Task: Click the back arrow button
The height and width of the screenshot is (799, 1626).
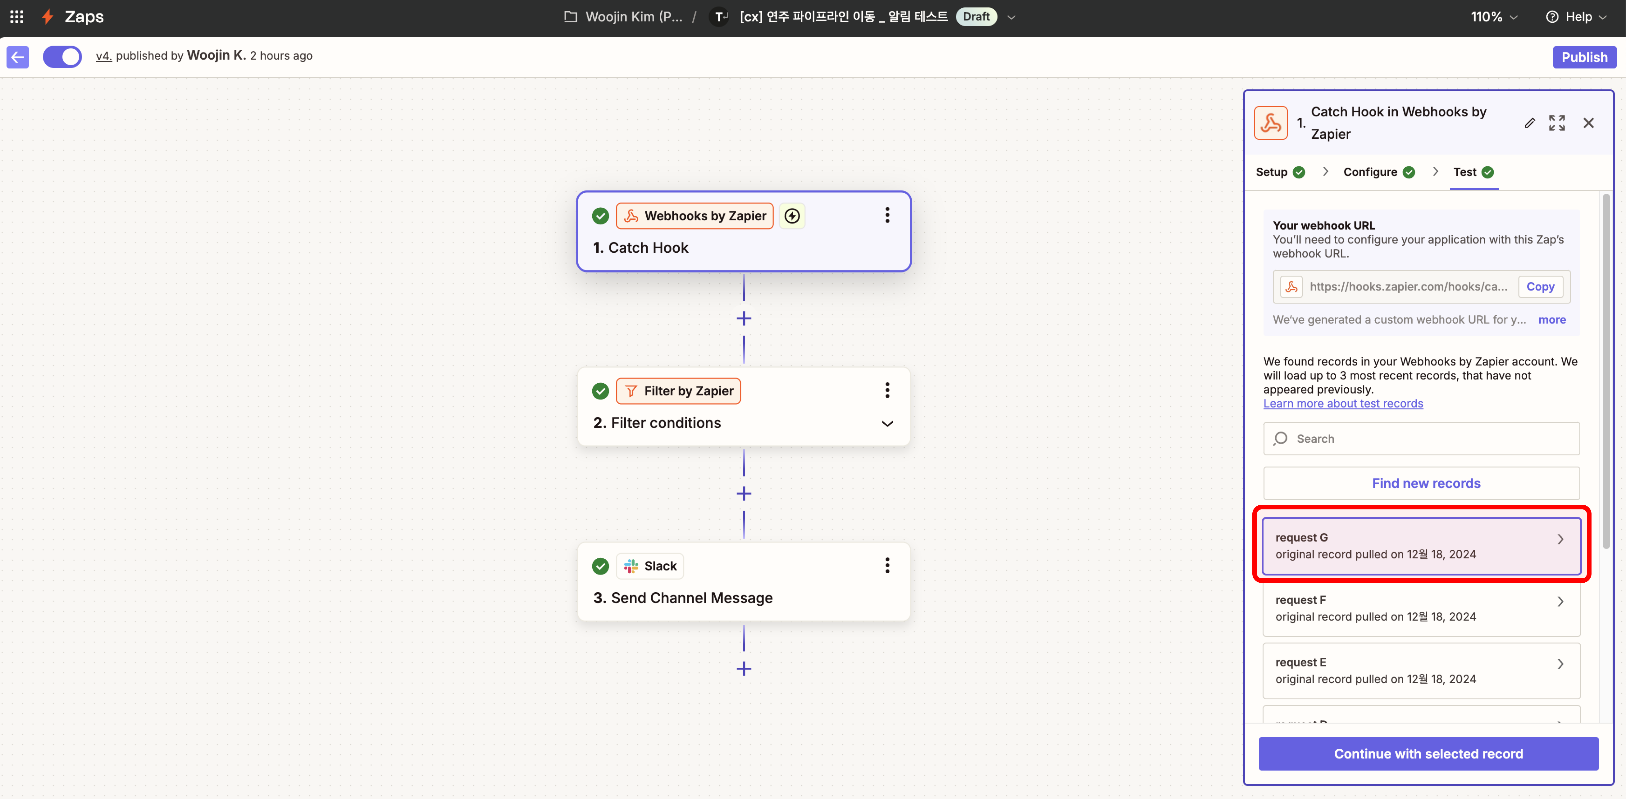Action: pos(18,57)
